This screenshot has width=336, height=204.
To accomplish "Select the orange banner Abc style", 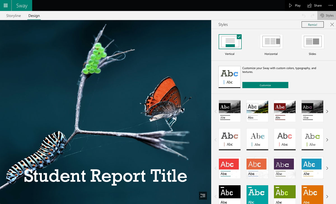I will (257, 168).
